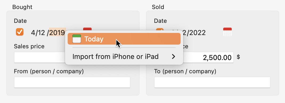Select the month 4 in the Bought date
Image resolution: width=285 pixels, height=103 pixels.
point(33,33)
